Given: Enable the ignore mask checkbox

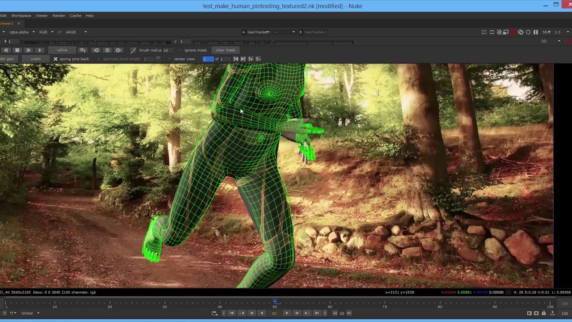Looking at the screenshot, I should pyautogui.click(x=181, y=50).
